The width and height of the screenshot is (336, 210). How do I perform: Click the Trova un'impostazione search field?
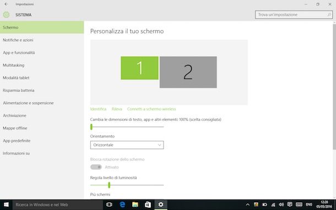click(294, 14)
